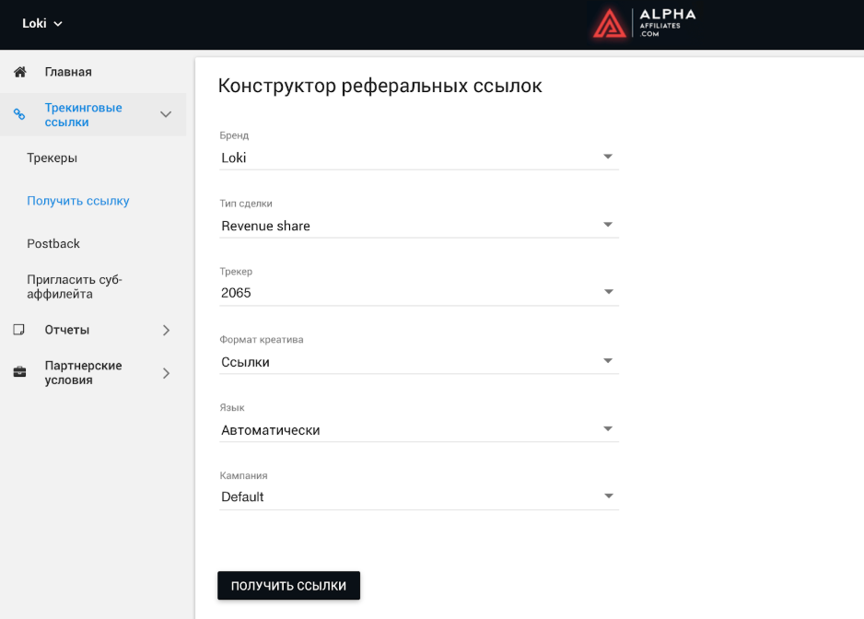Click the briefcase icon for Партнерские условия
Image resolution: width=864 pixels, height=619 pixels.
tap(20, 372)
